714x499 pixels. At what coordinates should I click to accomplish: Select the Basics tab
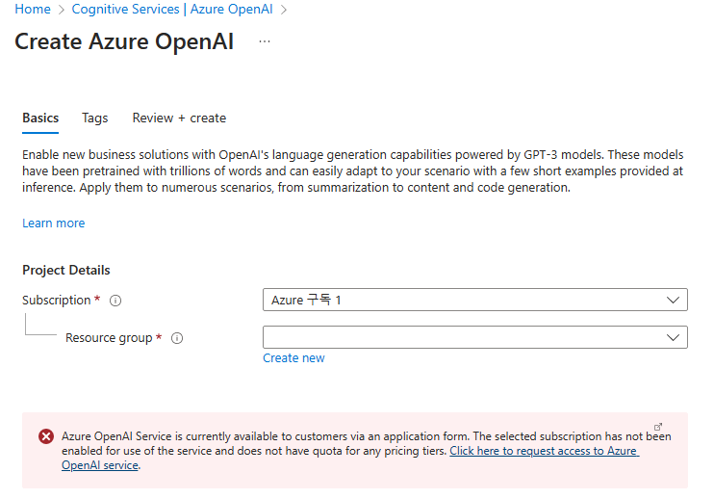[40, 118]
